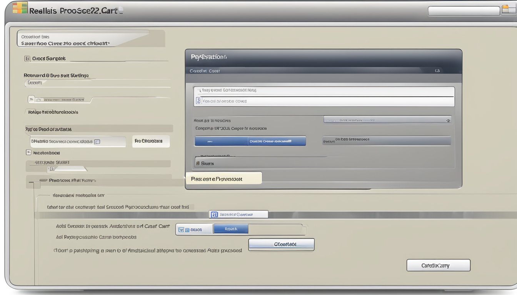517x295 pixels.
Task: Select the 'Cokoil o/ create coves' list row
Action: (x=324, y=101)
